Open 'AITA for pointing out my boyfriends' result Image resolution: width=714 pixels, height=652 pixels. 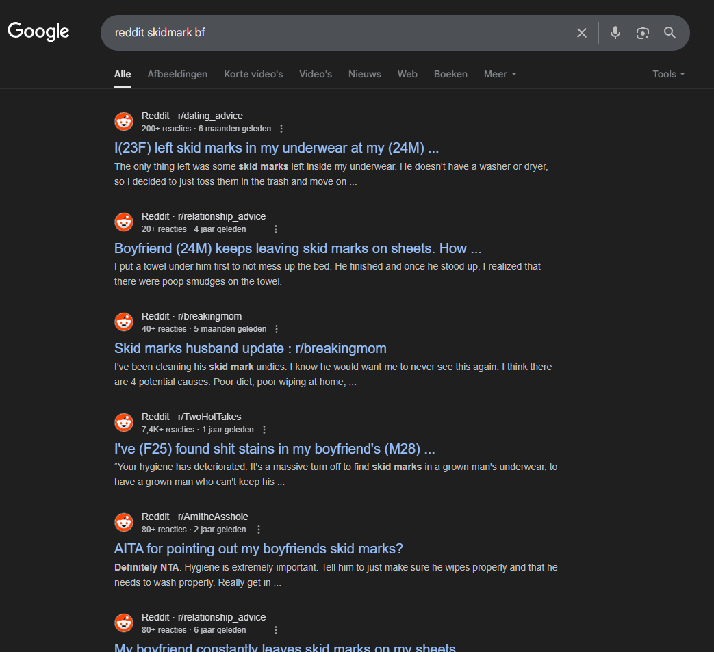pos(259,549)
